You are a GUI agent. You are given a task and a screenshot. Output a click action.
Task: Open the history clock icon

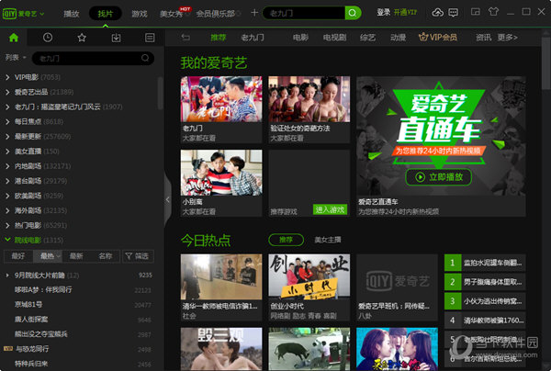coord(48,38)
